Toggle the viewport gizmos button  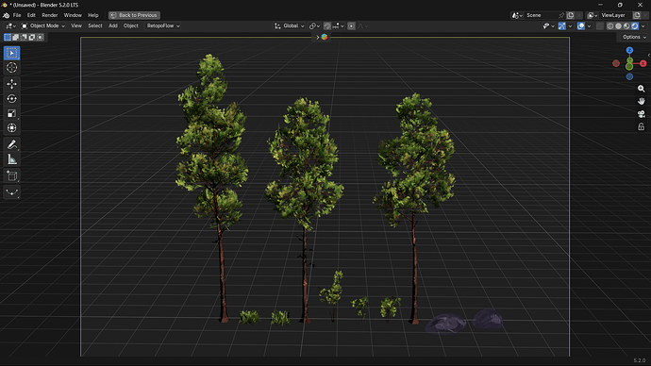[x=561, y=25]
